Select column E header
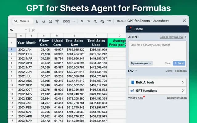This screenshot has width=197, height=123. click(74, 36)
